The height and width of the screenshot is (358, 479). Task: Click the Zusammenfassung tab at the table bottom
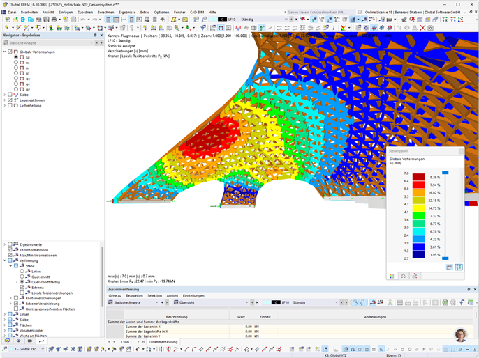click(x=163, y=342)
